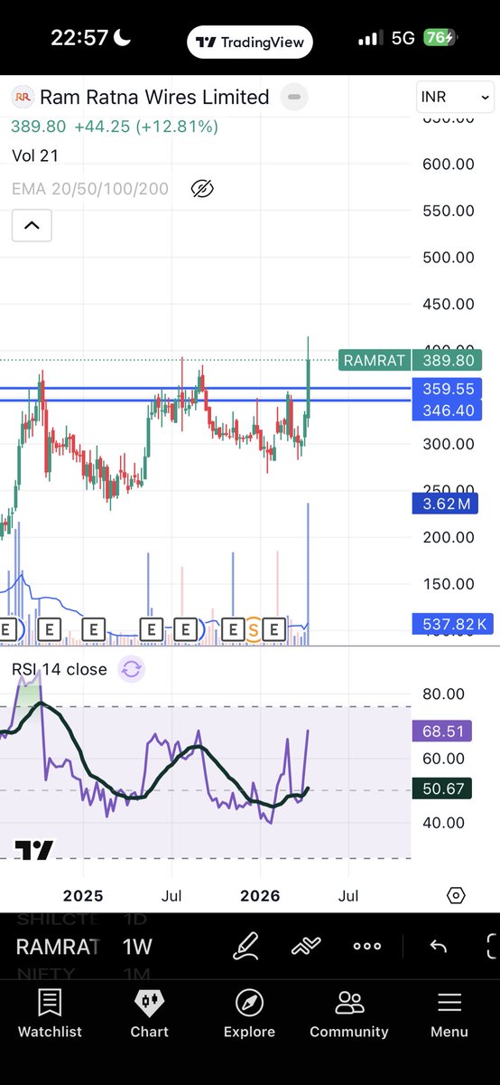This screenshot has height=1085, width=500.
Task: Open the indicators icon in toolbar
Action: tap(307, 947)
